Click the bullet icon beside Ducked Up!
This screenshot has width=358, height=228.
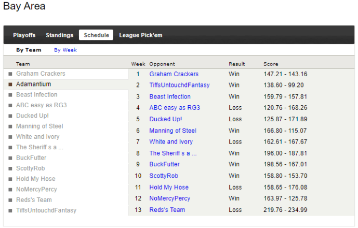[x=10, y=116]
